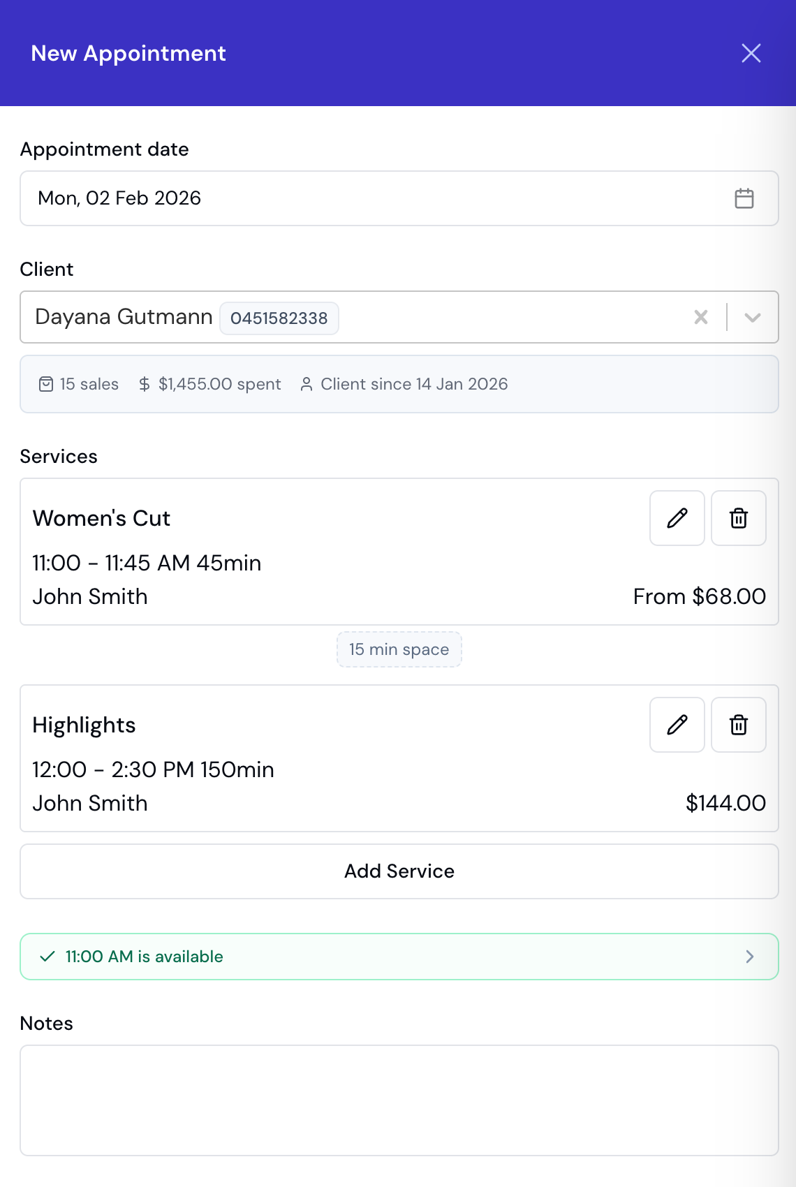Click the dollar icon near $1,455.00 spent

(143, 383)
